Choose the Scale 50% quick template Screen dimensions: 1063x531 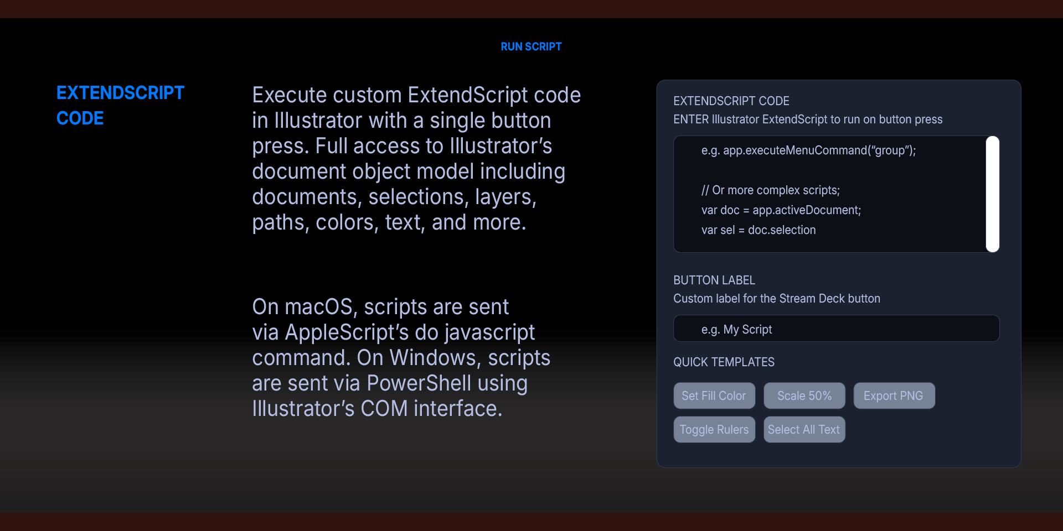[x=804, y=395]
